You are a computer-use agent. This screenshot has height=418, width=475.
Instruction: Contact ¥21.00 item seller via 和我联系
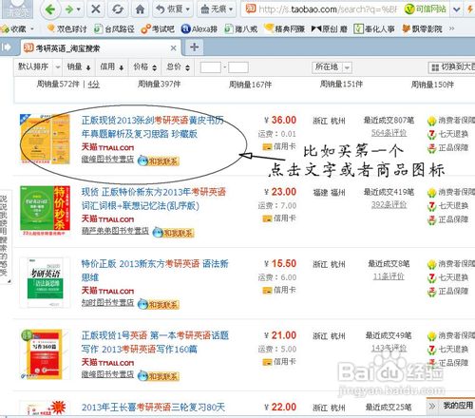[159, 376]
